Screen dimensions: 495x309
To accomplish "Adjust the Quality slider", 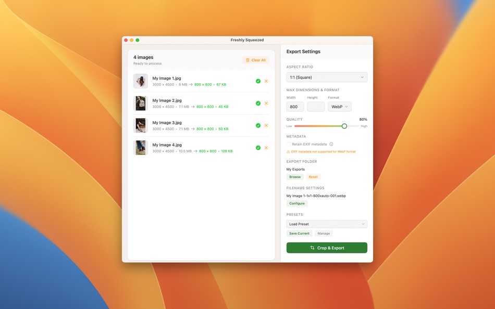I will [x=344, y=126].
